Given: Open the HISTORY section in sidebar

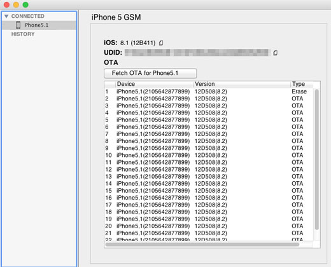Looking at the screenshot, I should 23,34.
